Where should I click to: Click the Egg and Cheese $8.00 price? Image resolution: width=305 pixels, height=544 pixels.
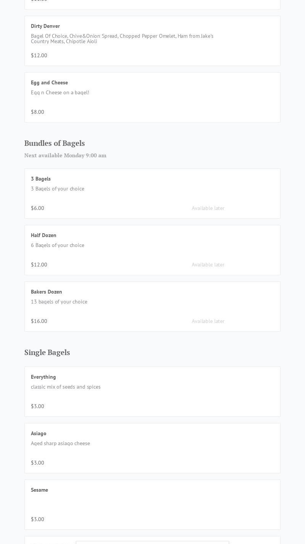[x=37, y=112]
